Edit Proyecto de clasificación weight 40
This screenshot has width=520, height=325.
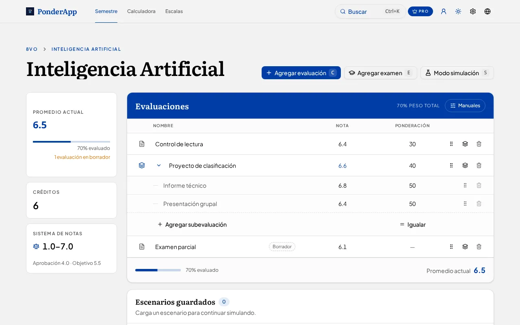tap(412, 165)
